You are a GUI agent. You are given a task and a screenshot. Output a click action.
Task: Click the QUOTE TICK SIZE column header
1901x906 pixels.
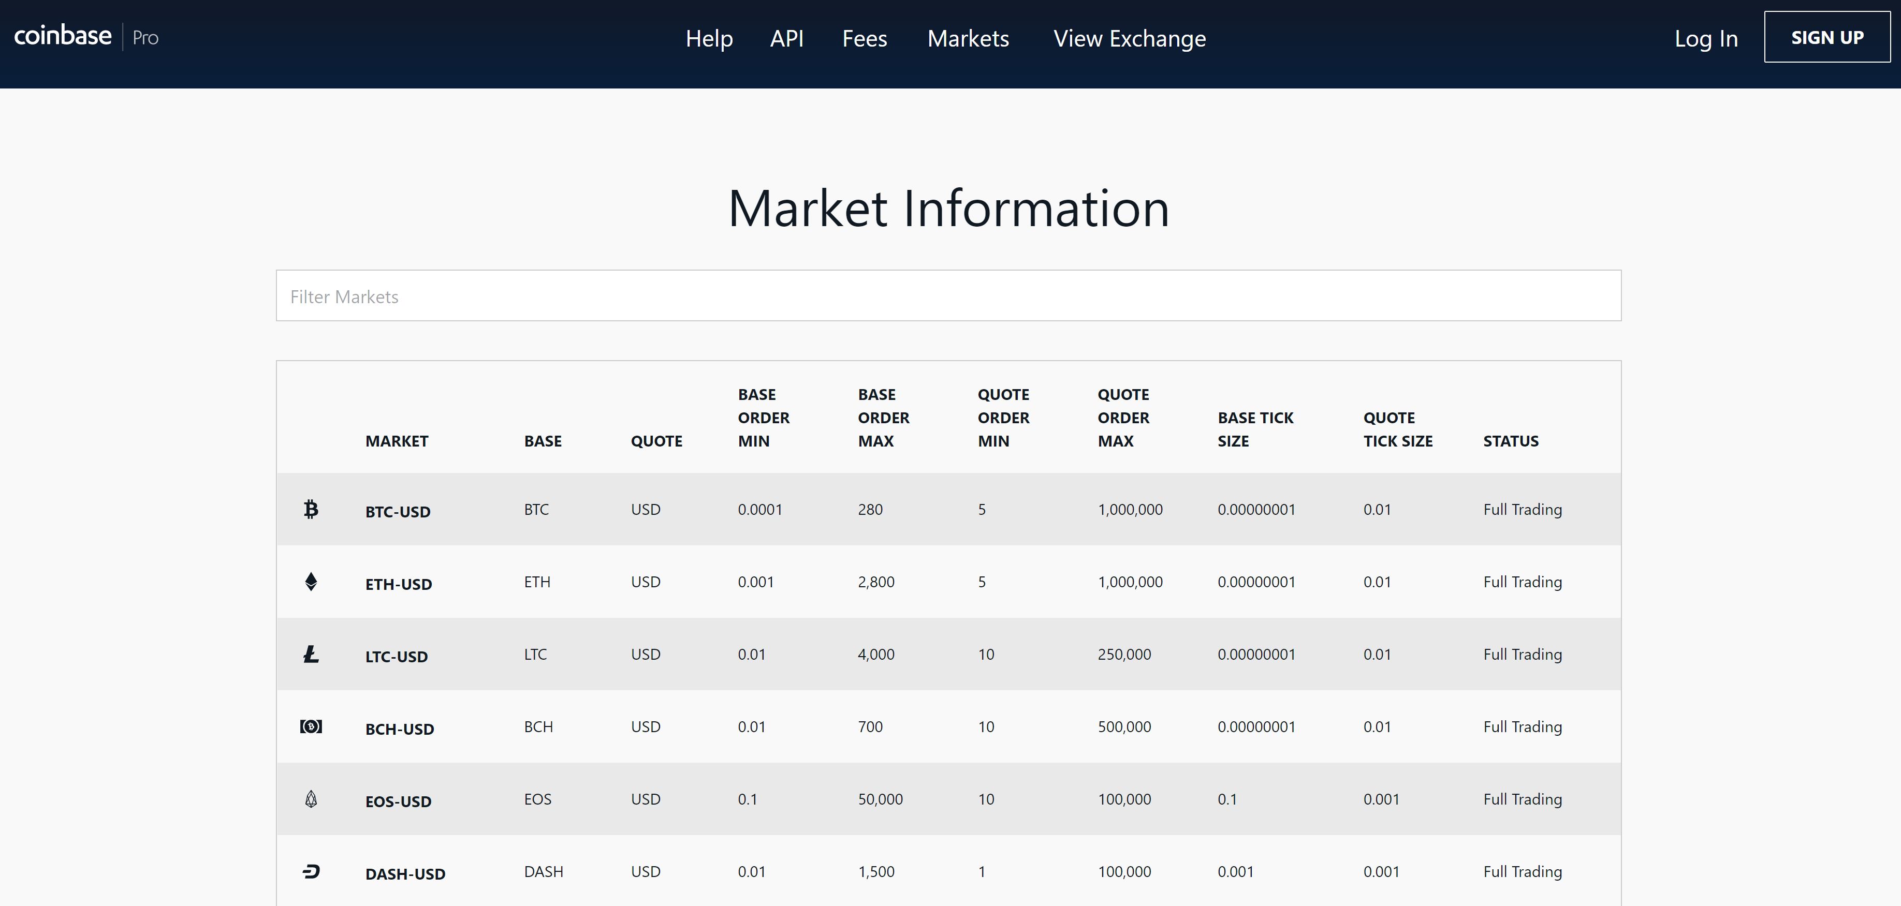pyautogui.click(x=1398, y=429)
